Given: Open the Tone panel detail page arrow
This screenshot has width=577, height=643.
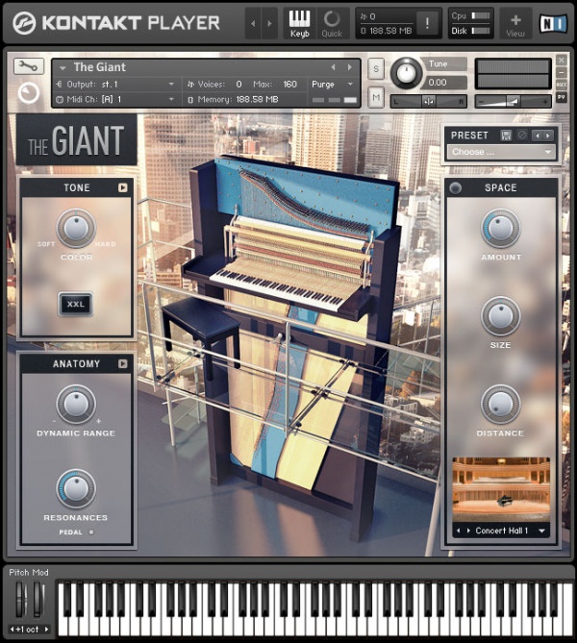Looking at the screenshot, I should [122, 187].
